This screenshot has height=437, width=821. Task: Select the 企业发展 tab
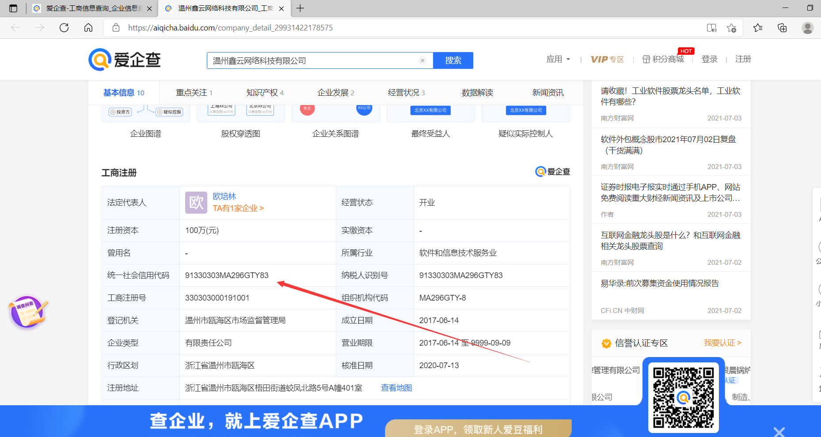335,93
